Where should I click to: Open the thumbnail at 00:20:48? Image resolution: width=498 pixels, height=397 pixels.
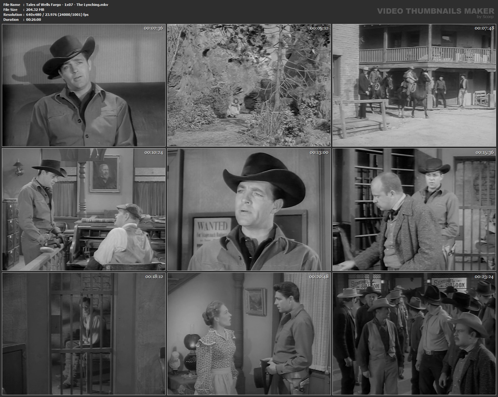[x=249, y=334]
